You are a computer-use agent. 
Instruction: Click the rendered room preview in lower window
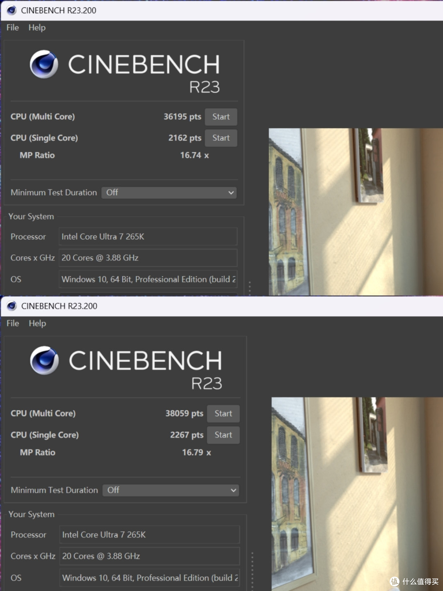click(357, 494)
